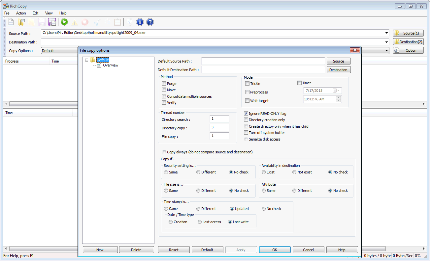Click the Option gear button
Screen dimensions: 430x261
pos(408,50)
